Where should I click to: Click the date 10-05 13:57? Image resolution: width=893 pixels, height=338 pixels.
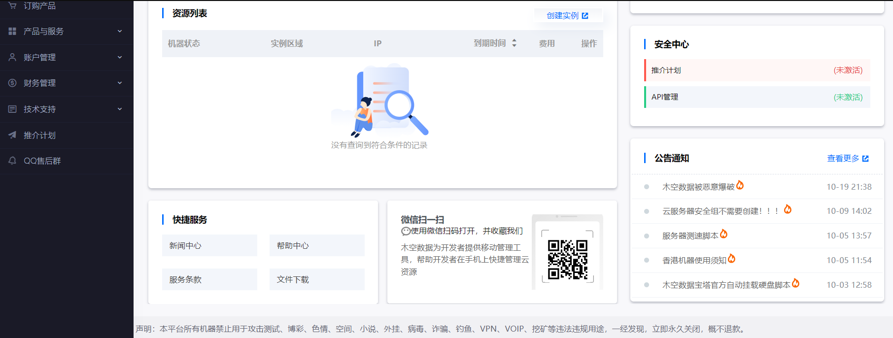click(849, 236)
